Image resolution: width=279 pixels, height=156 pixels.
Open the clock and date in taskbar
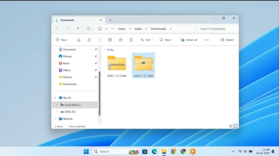tap(263, 151)
